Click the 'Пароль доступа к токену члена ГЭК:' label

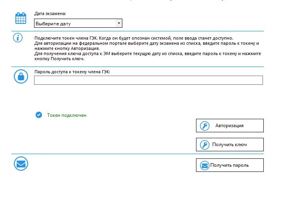pyautogui.click(x=72, y=72)
